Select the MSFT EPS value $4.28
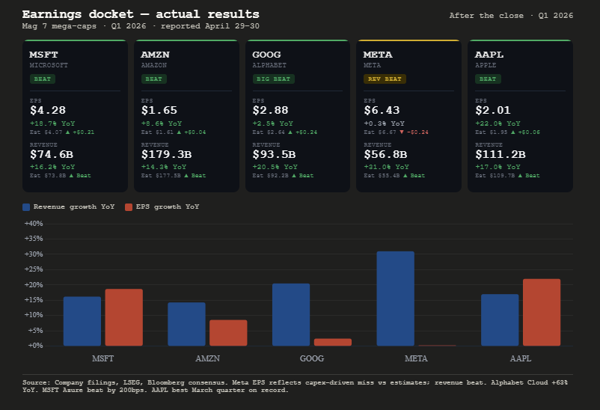Viewport: 600px width, 410px height. point(48,110)
